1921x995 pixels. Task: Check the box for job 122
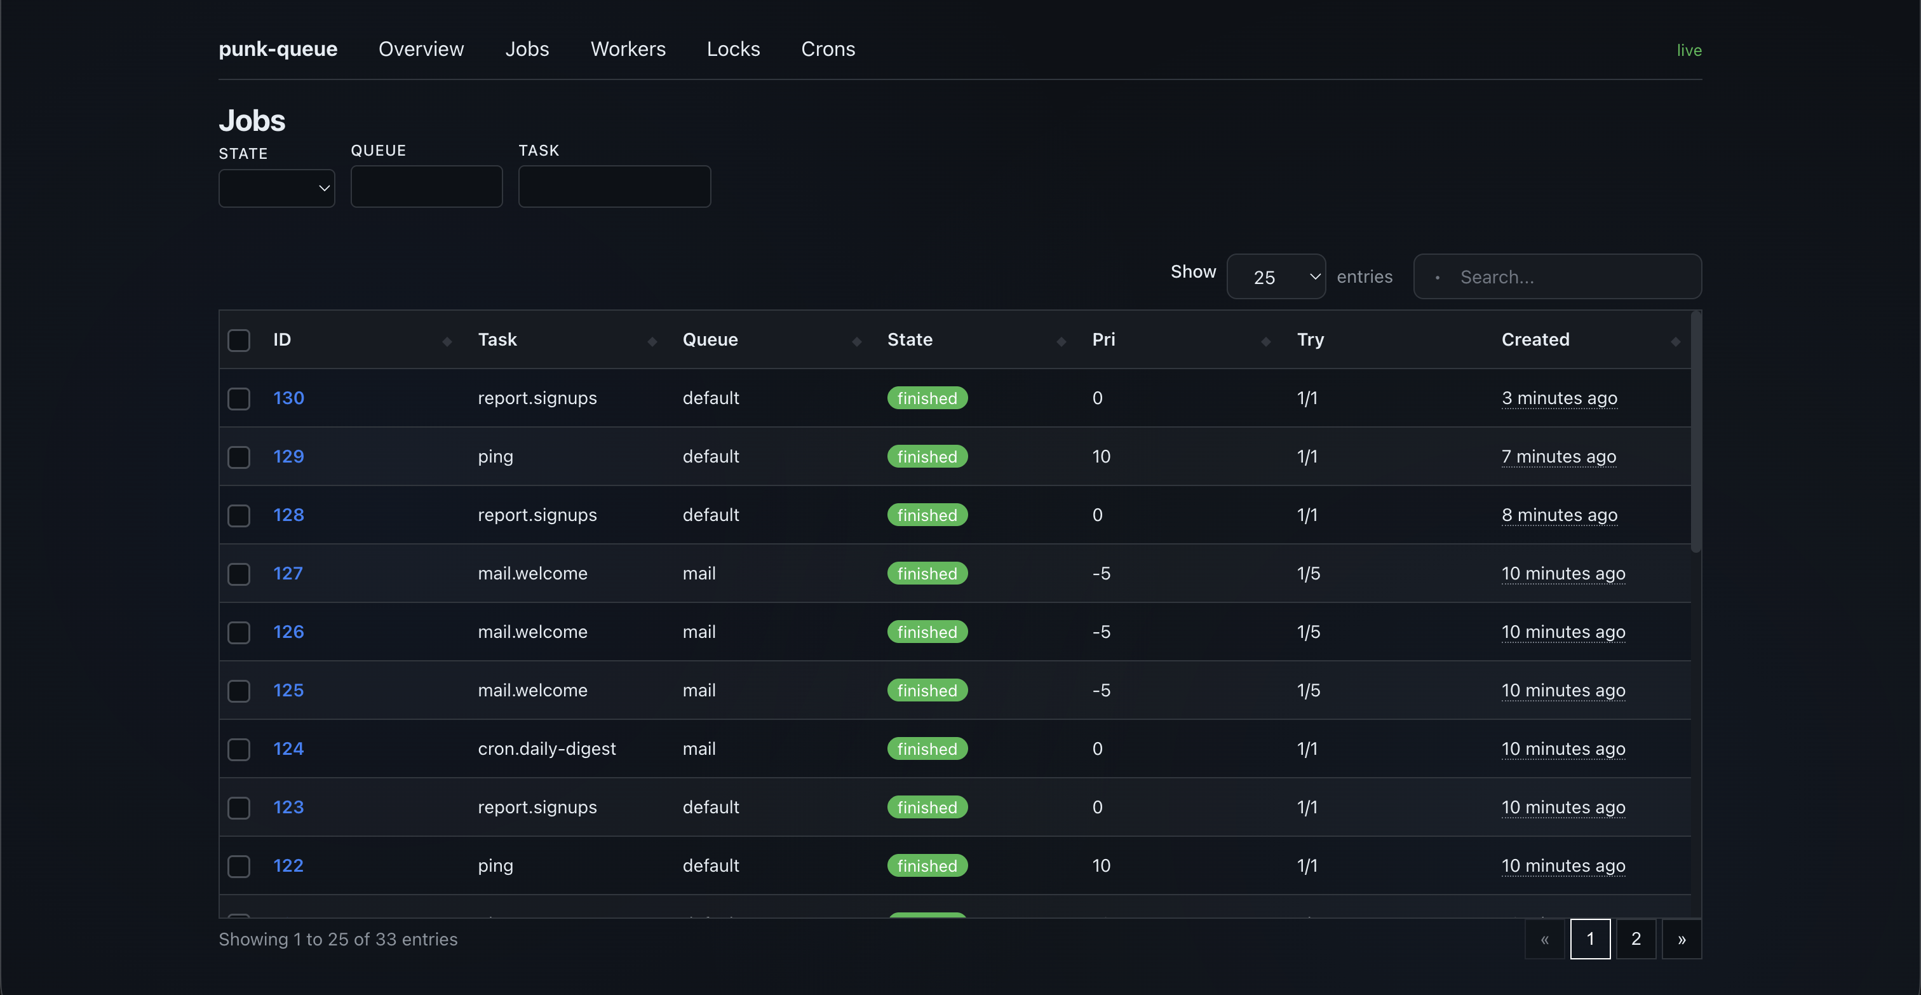point(239,866)
